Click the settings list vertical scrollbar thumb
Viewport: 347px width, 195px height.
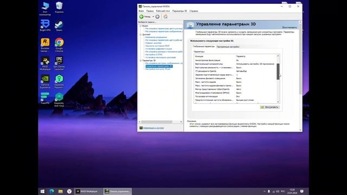point(278,71)
